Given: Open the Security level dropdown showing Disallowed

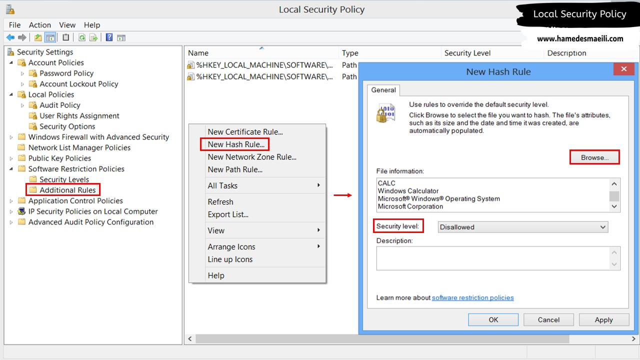Looking at the screenshot, I should click(x=523, y=227).
